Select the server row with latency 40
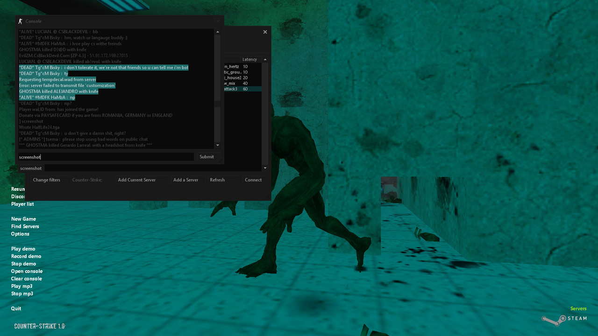Viewport: 598px width, 336px height. click(242, 83)
